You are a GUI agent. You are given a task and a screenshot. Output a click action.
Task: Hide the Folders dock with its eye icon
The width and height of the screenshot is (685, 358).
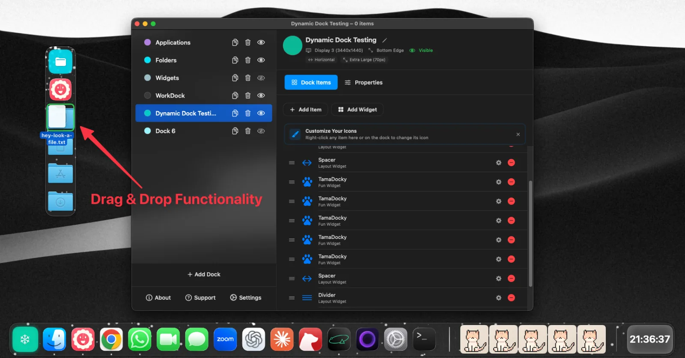coord(261,60)
